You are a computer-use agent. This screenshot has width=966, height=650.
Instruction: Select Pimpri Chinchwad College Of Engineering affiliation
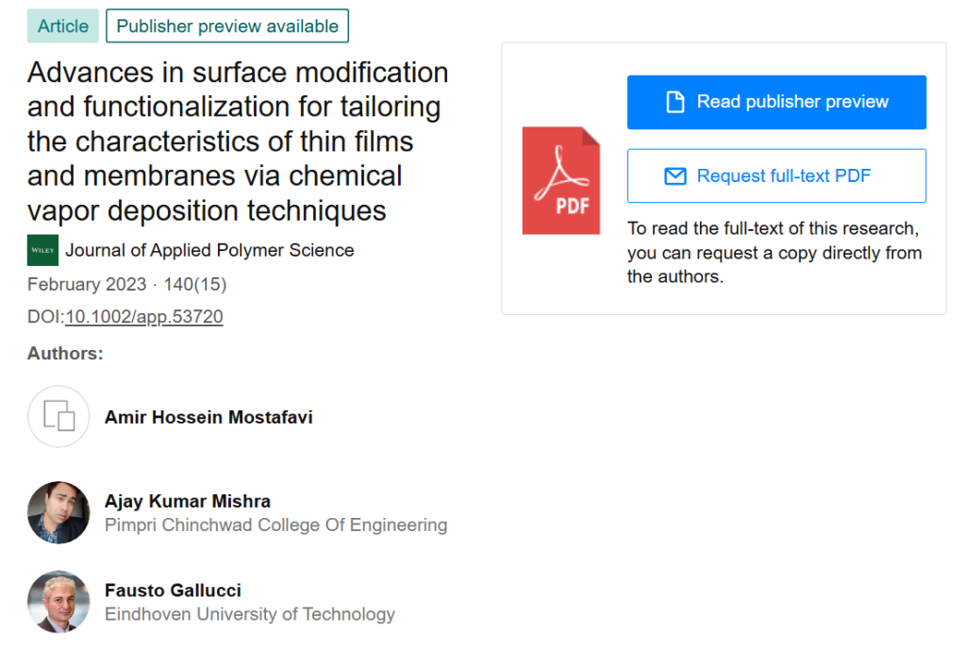tap(276, 525)
